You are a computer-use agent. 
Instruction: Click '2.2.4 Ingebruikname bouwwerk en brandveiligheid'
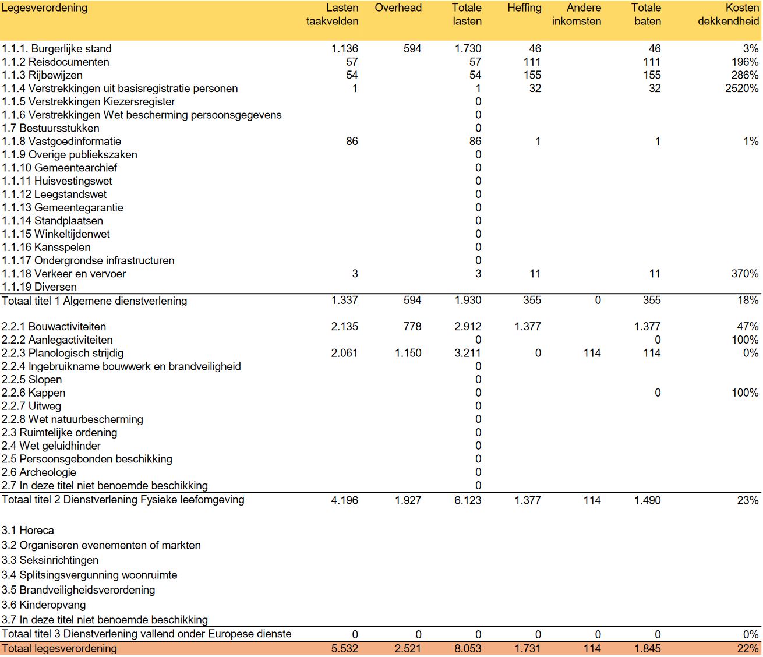(x=121, y=366)
